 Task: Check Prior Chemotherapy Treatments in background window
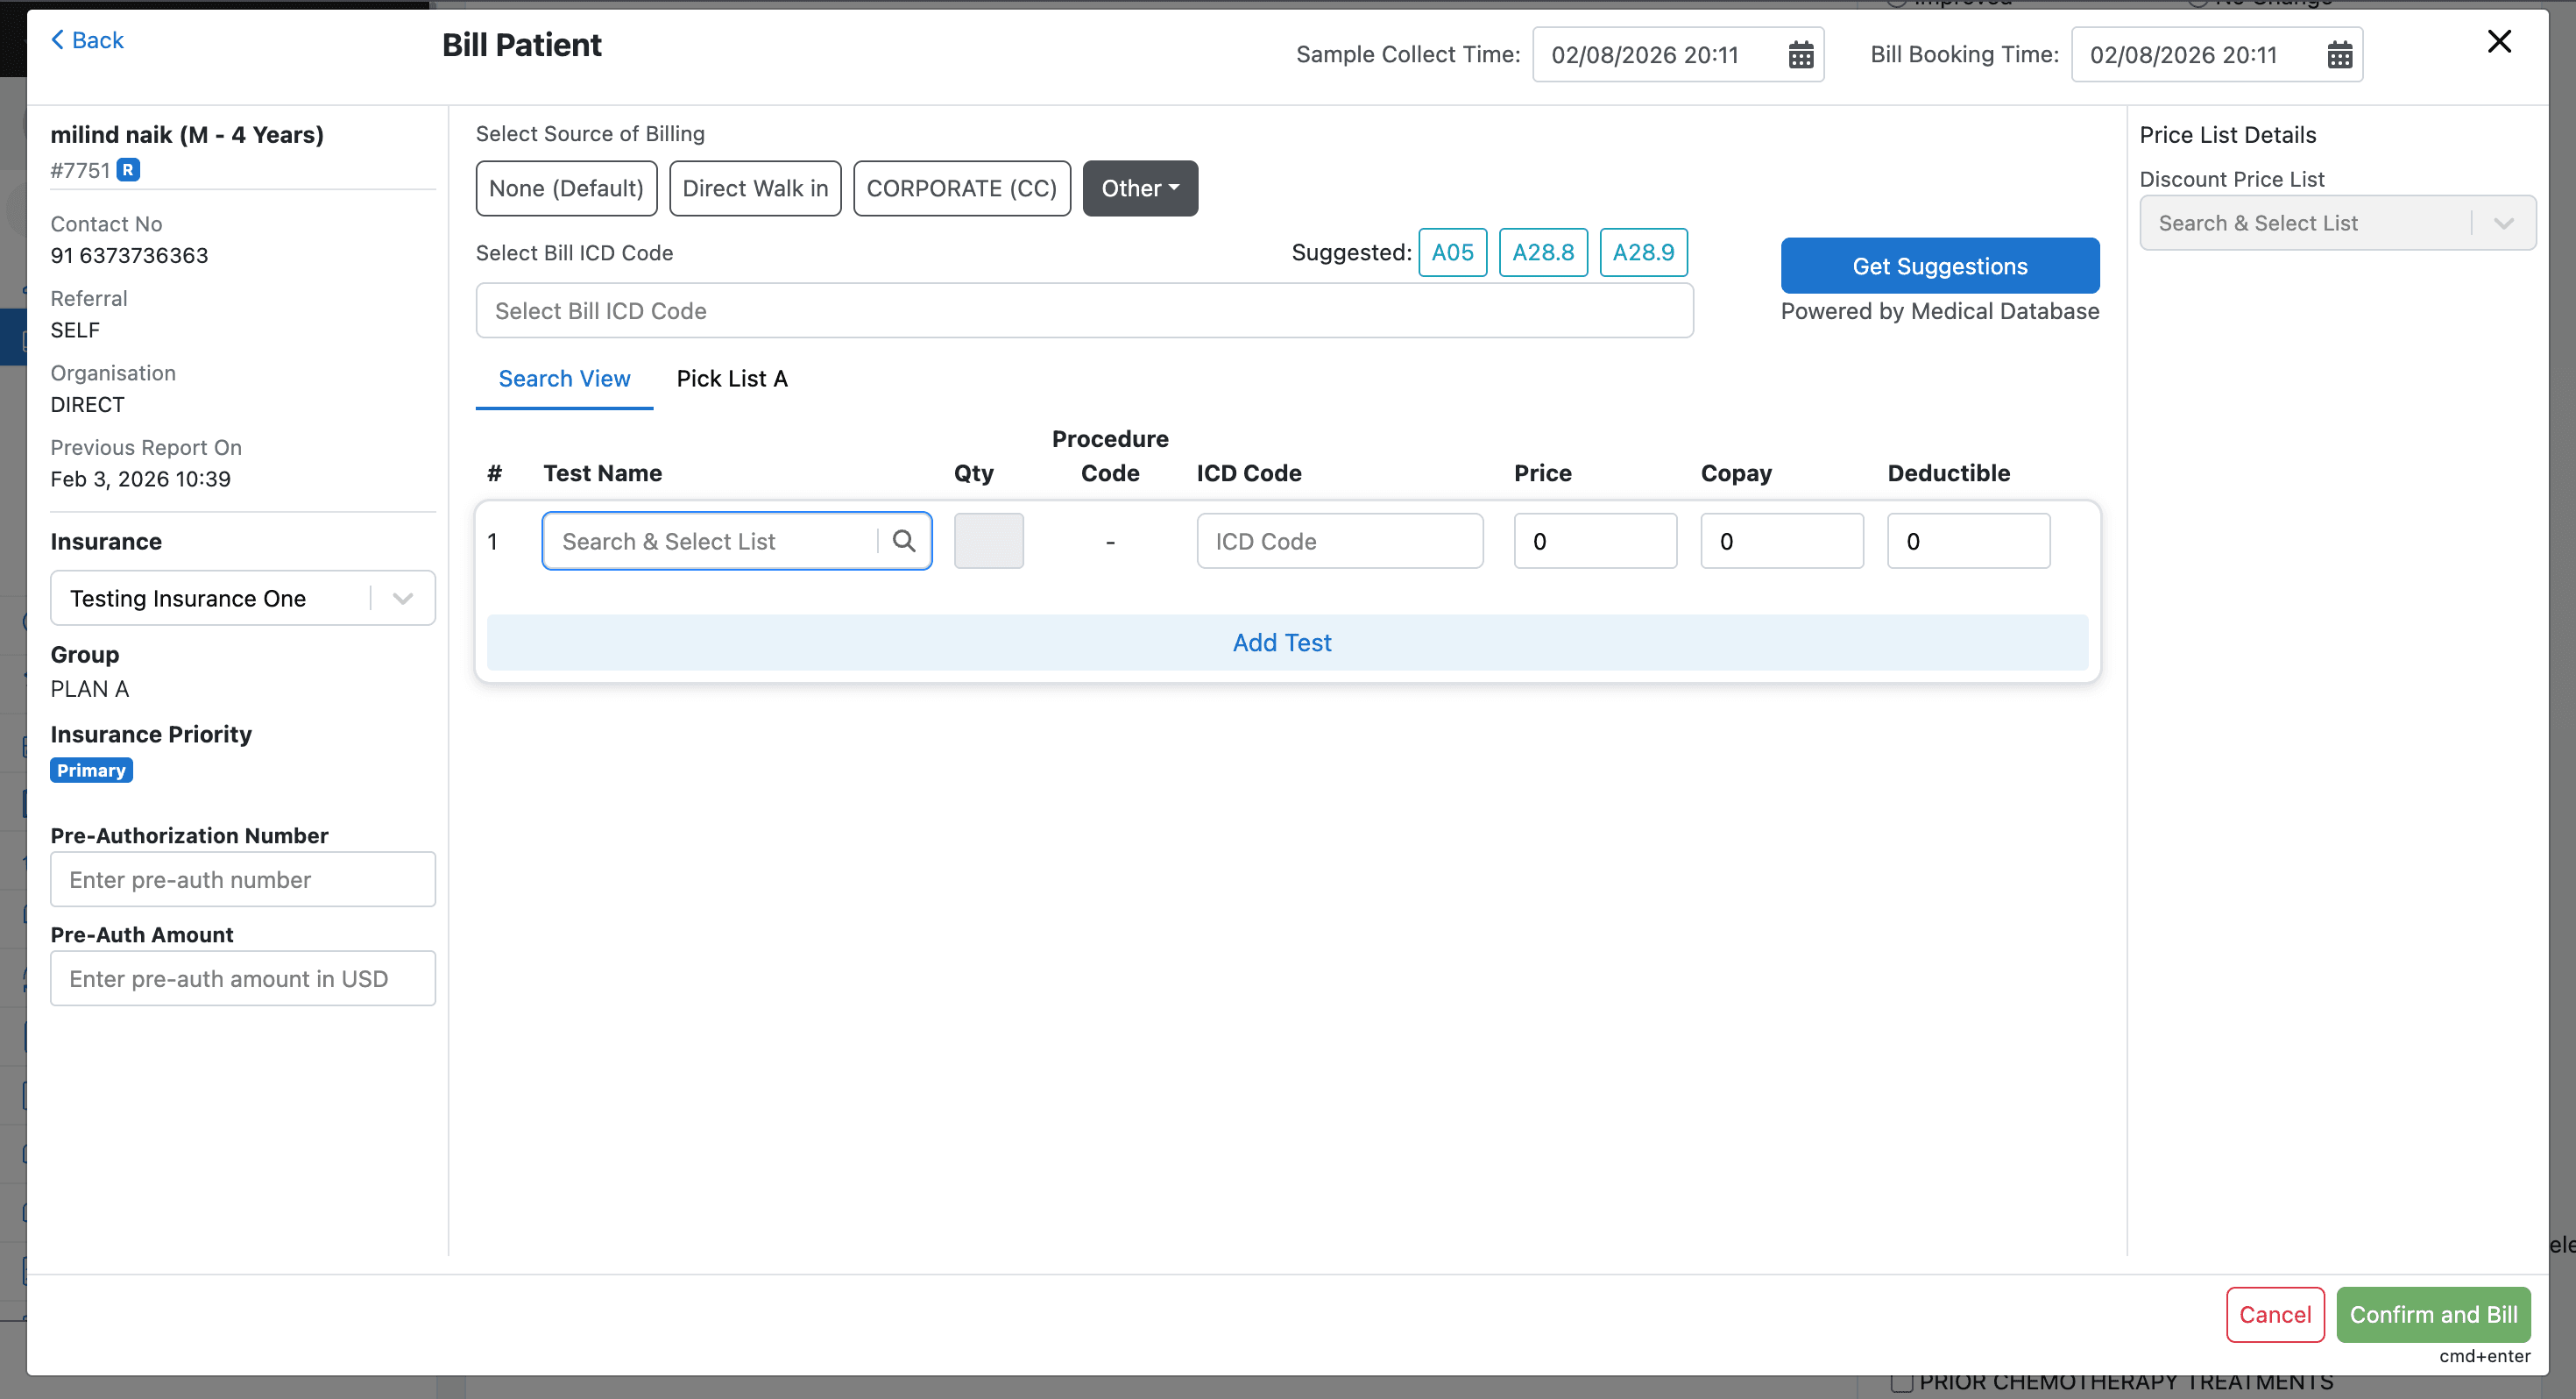tap(1901, 1384)
